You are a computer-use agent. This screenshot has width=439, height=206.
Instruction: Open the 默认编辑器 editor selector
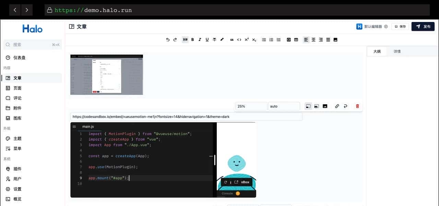coord(372,26)
